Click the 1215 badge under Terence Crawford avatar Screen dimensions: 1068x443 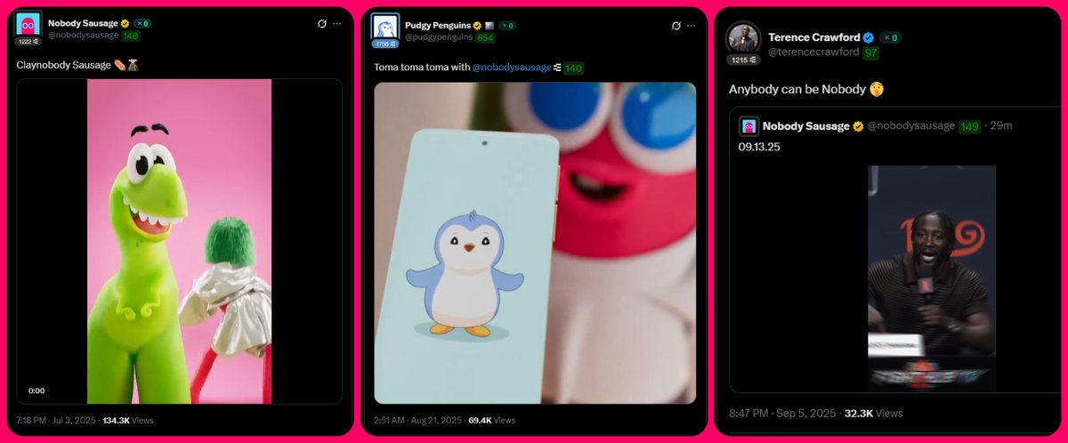pos(743,60)
